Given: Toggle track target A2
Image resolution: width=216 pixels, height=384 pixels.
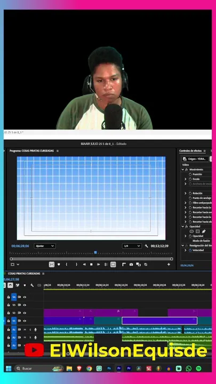Looking at the screenshot, I should (x=14, y=338).
